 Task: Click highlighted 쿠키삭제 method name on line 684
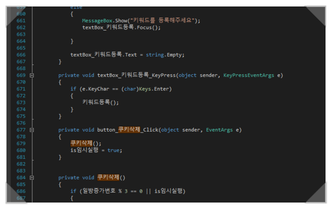(109, 177)
